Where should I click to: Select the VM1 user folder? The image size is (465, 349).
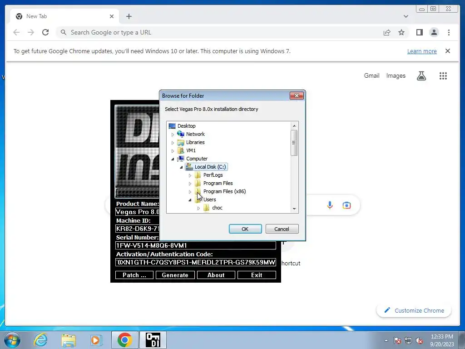click(x=191, y=150)
